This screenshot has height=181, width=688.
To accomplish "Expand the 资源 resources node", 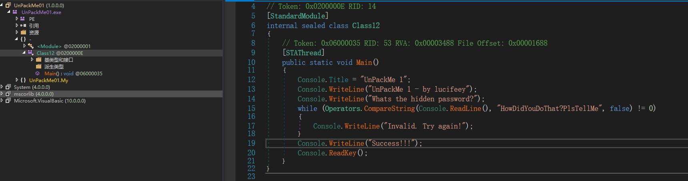I will [x=16, y=32].
